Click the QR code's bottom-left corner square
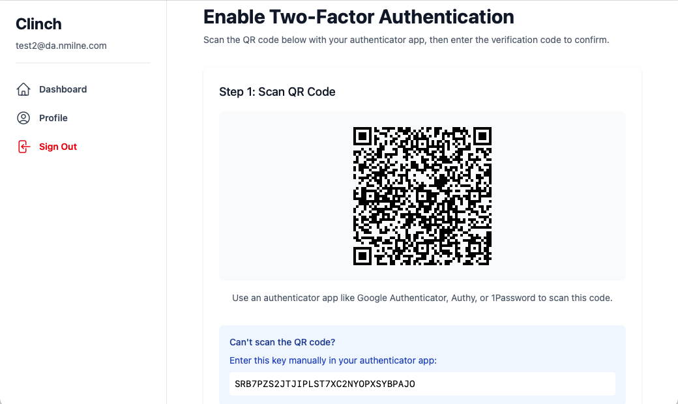 (362, 256)
